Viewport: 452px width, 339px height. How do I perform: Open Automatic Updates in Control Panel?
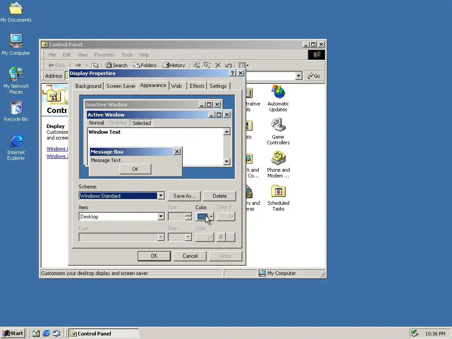tap(278, 98)
